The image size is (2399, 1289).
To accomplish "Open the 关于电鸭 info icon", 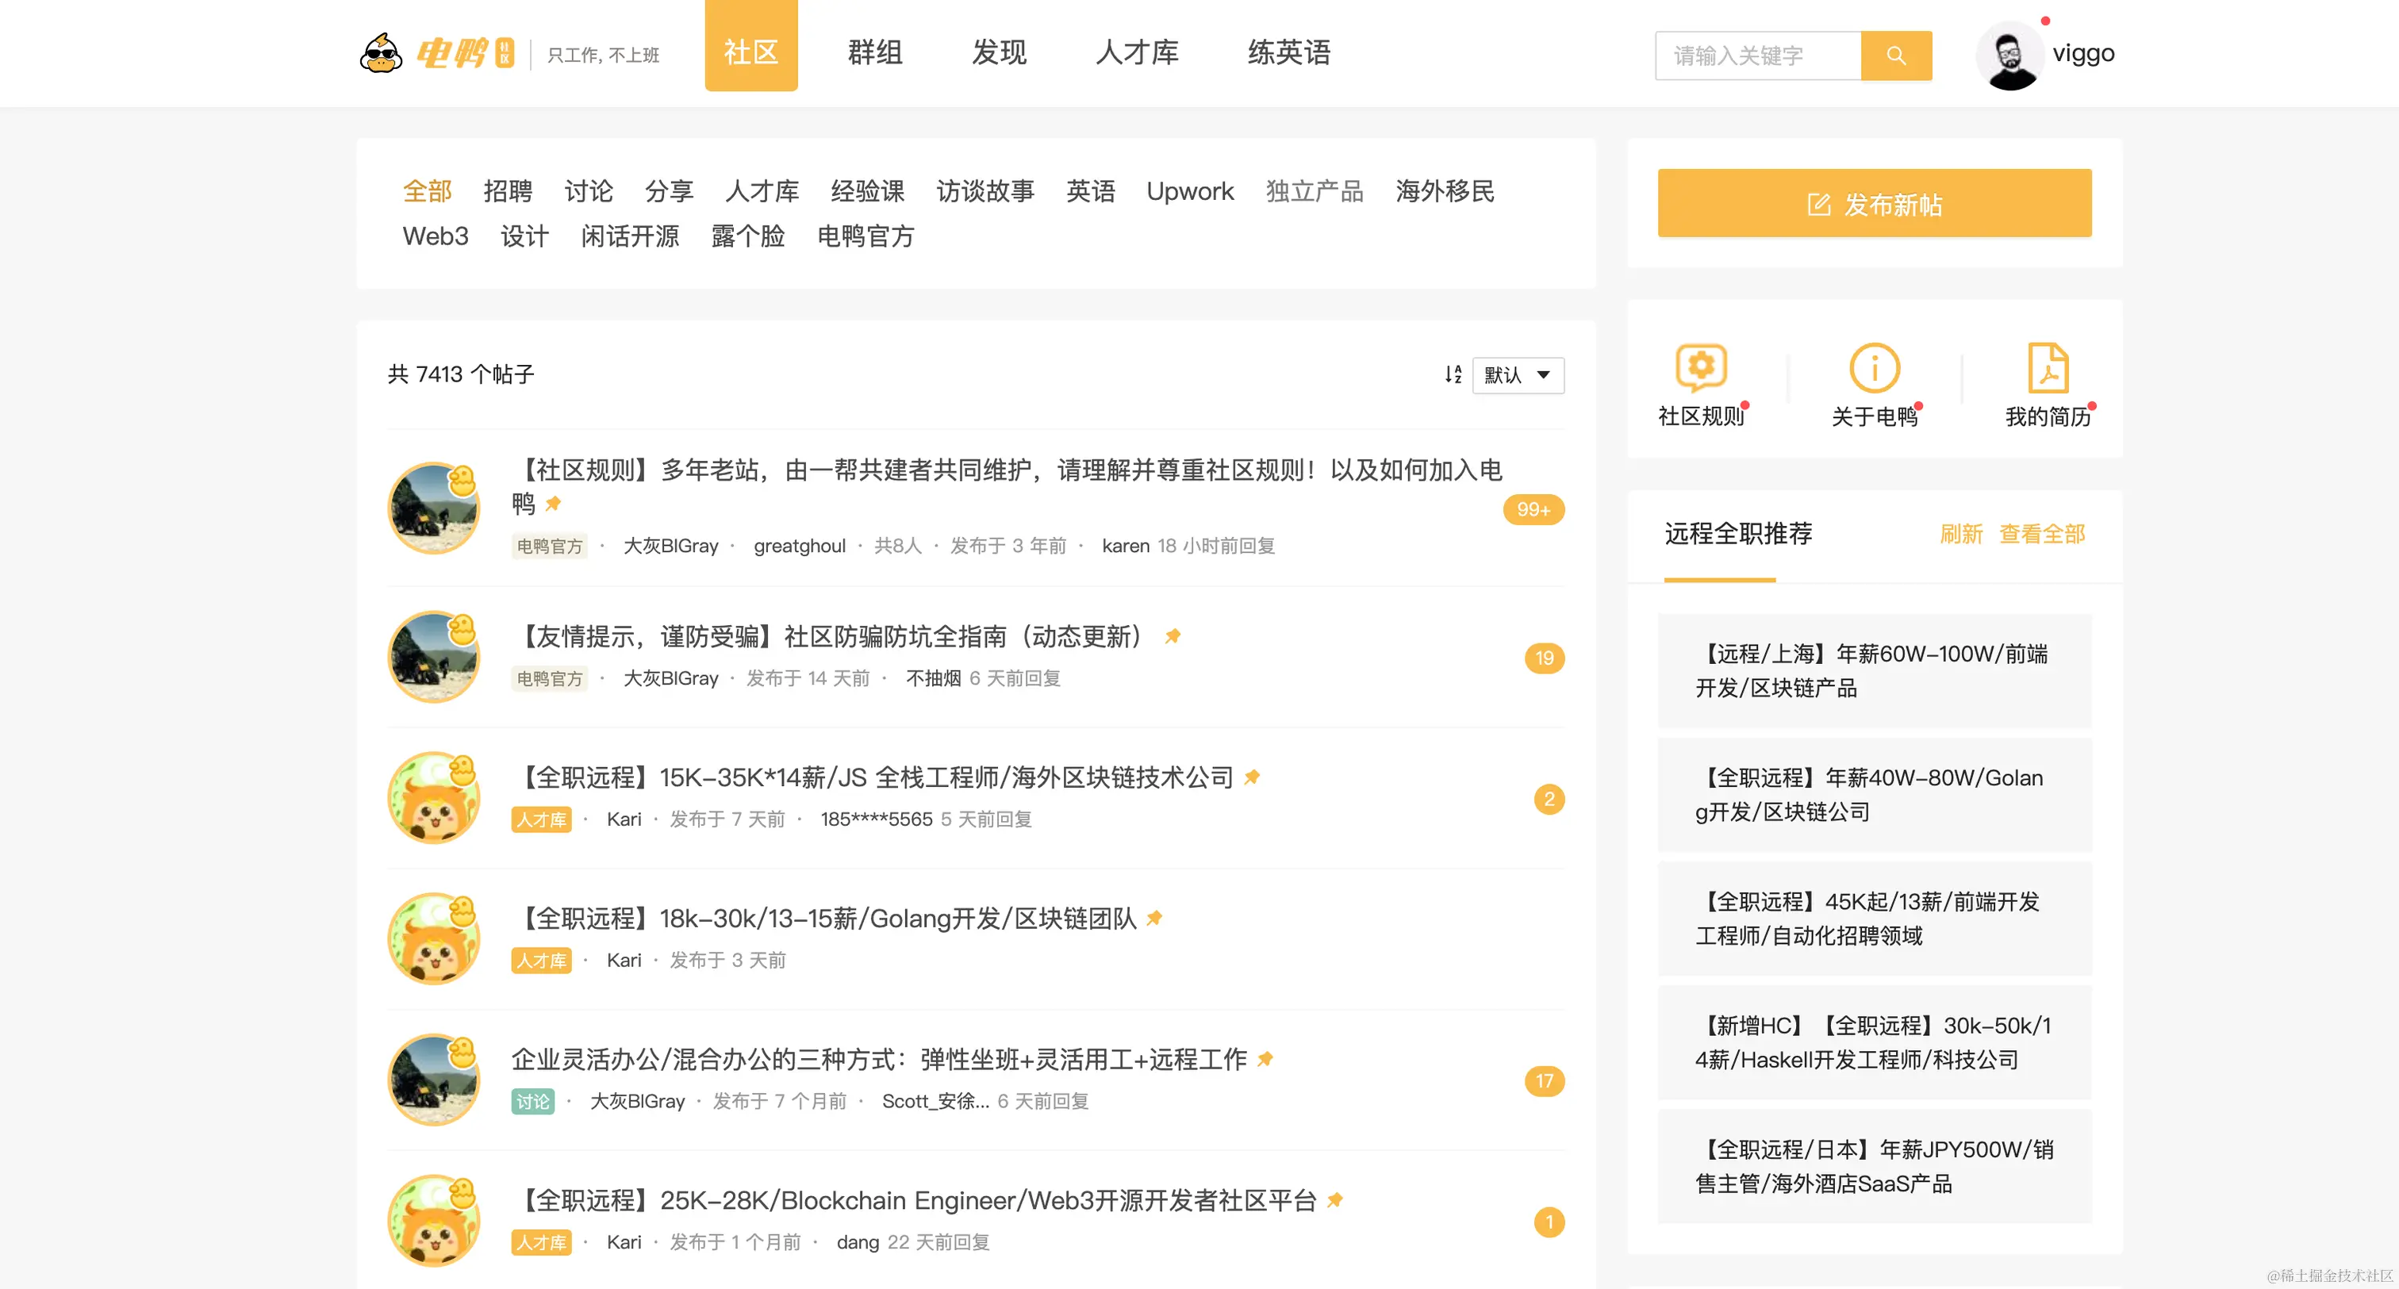I will 1874,368.
